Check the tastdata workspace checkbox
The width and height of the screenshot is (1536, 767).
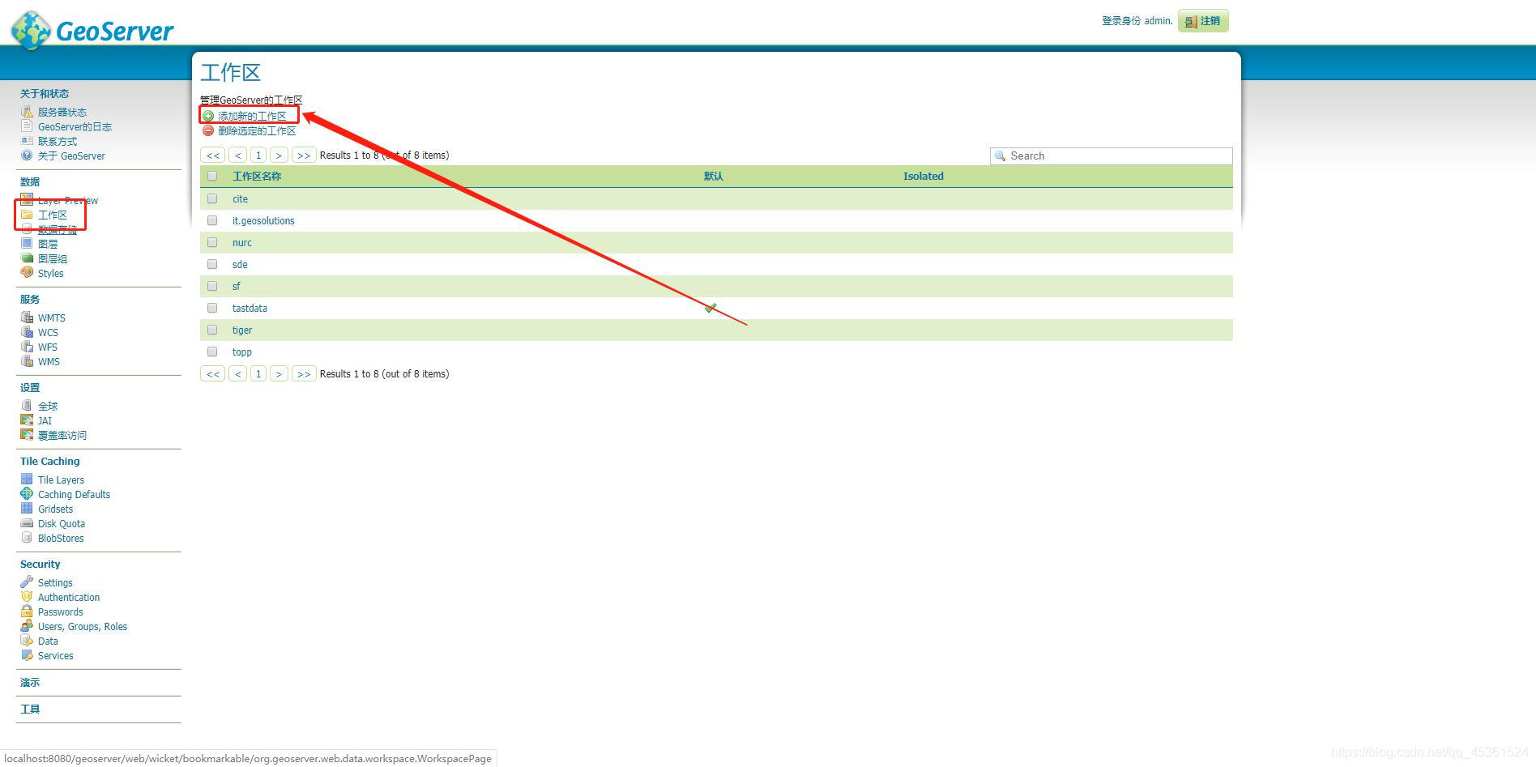click(212, 308)
